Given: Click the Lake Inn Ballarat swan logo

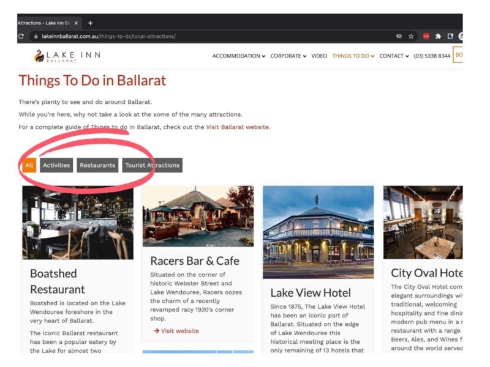Looking at the screenshot, I should pos(67,56).
